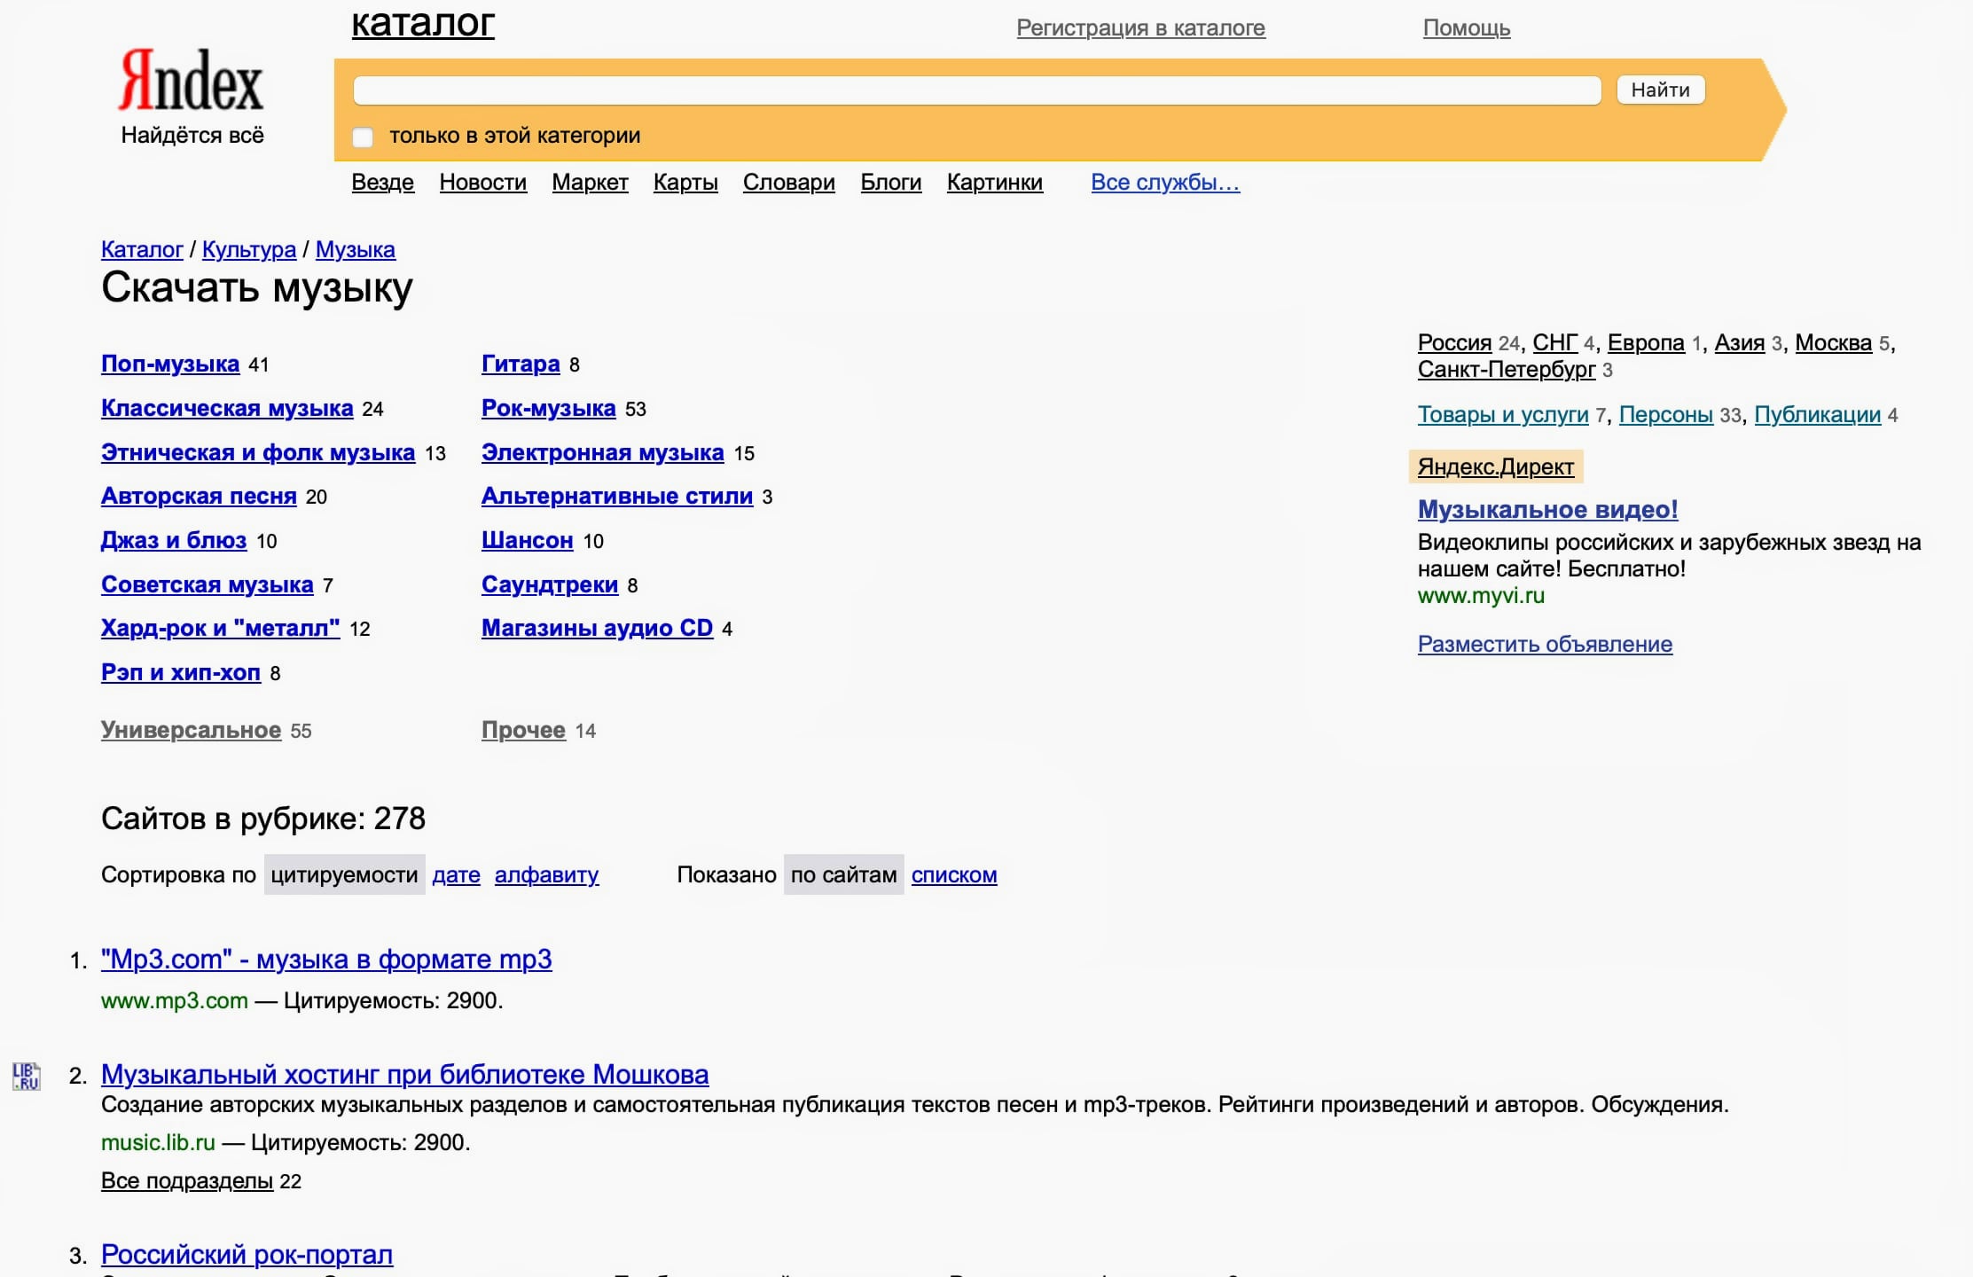Viewport: 1973px width, 1277px height.
Task: Click the Yandex logo
Action: click(191, 80)
